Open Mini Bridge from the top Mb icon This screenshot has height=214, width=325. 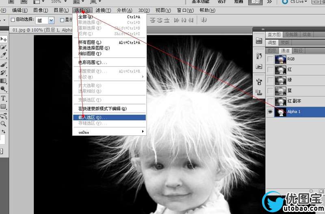tap(24, 2)
